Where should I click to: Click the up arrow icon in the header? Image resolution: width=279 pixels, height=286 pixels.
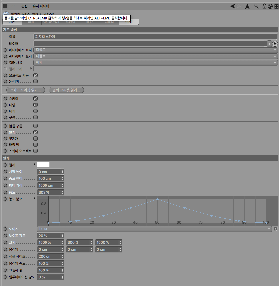[247, 6]
